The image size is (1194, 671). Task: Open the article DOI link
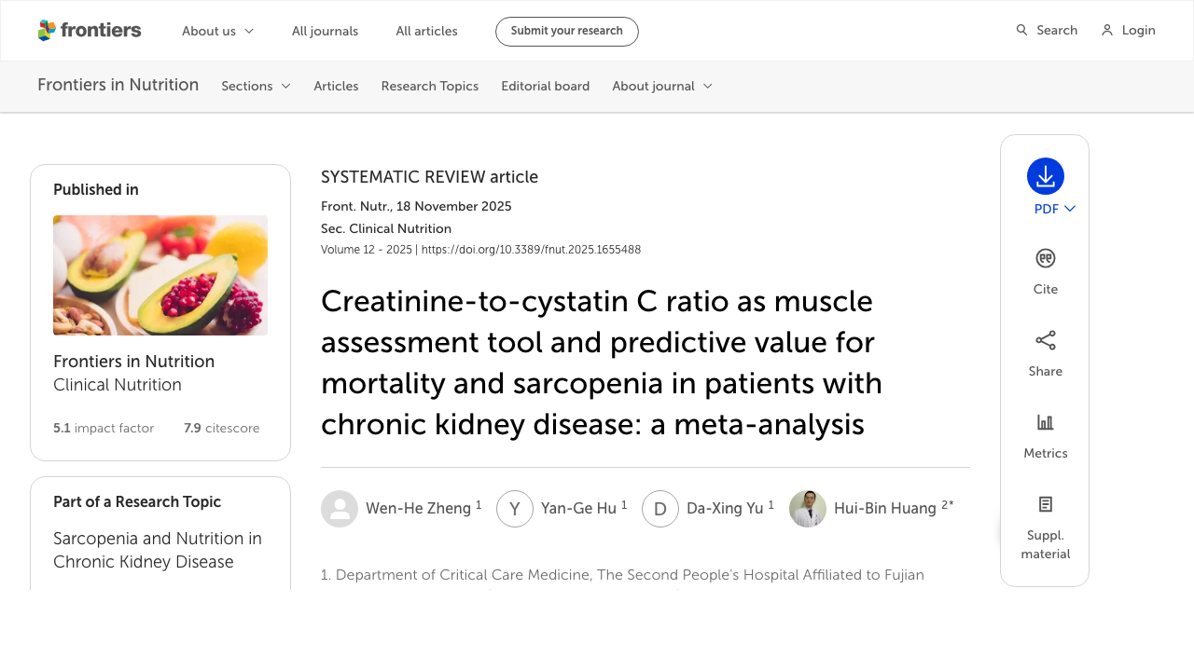(x=531, y=250)
